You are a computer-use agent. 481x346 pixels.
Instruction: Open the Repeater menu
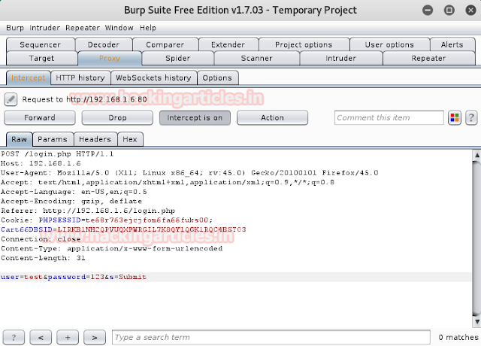(83, 28)
